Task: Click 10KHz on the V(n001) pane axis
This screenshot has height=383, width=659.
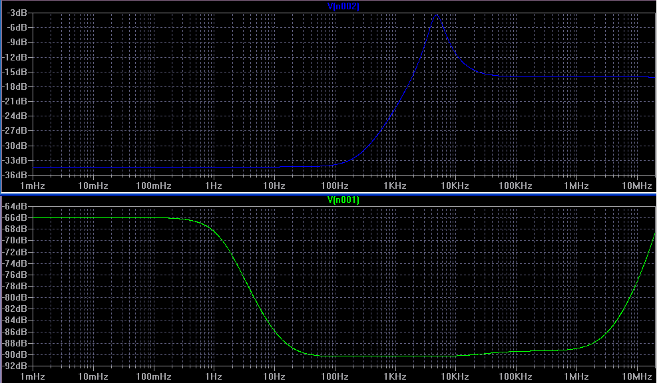Action: [x=455, y=376]
